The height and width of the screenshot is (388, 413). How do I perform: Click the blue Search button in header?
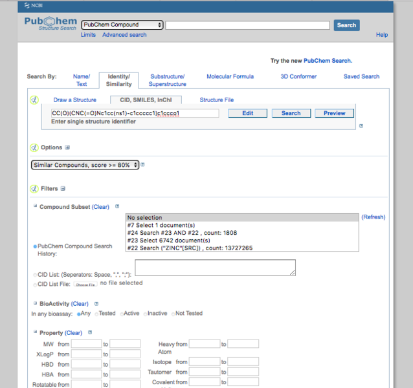[346, 25]
